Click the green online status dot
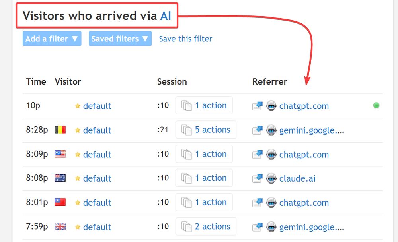Viewport: 398px width, 242px height. (x=377, y=105)
